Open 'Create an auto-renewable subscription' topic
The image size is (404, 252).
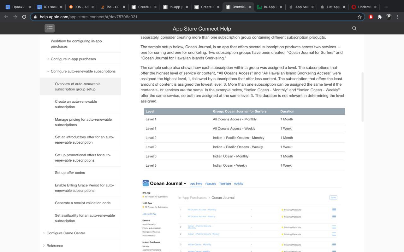coord(76,104)
